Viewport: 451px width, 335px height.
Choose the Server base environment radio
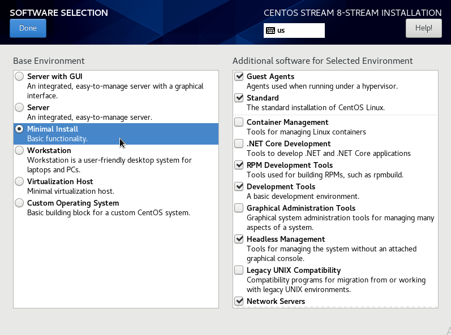click(19, 107)
